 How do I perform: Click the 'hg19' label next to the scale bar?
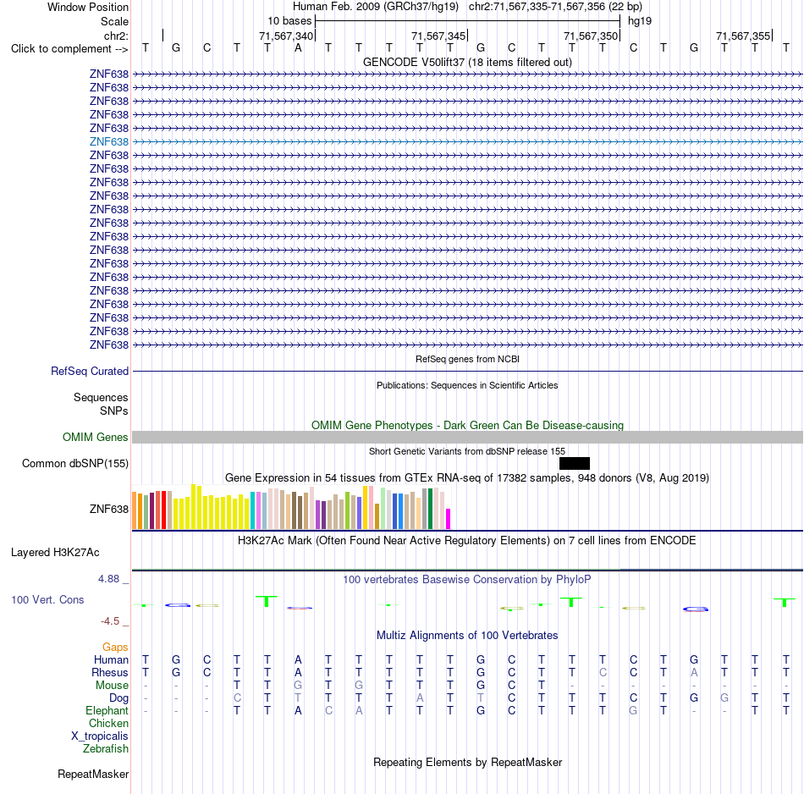640,21
